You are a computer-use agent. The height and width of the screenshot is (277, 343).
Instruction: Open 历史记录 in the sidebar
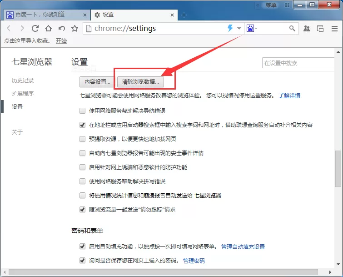[x=23, y=81]
